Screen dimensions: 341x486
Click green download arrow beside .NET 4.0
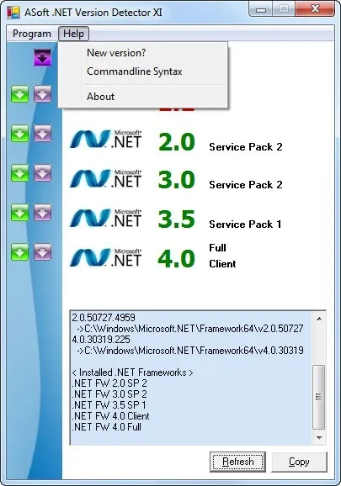click(x=20, y=251)
